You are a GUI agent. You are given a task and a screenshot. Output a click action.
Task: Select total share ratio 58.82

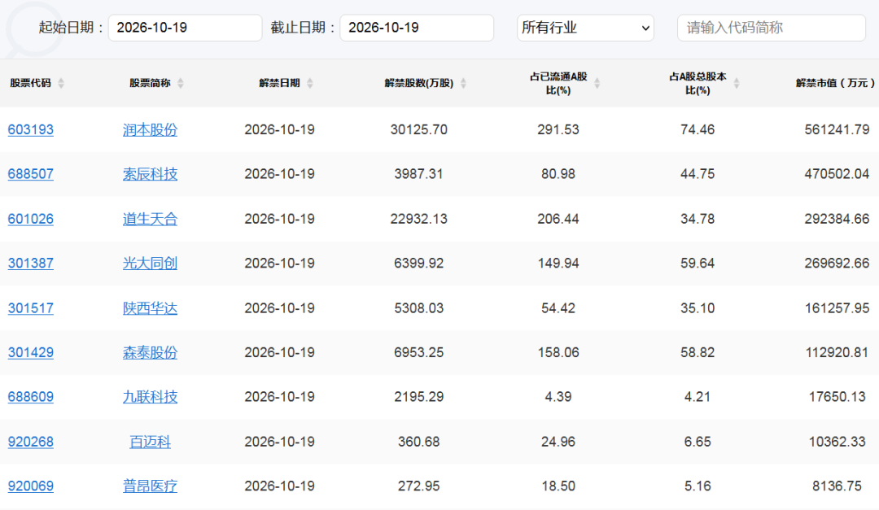[698, 352]
